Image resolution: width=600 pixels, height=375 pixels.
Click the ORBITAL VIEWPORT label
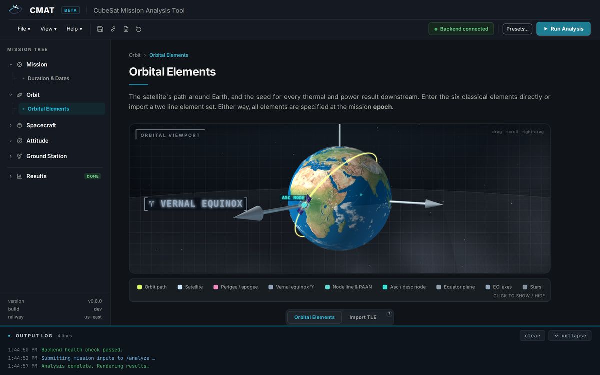(170, 135)
